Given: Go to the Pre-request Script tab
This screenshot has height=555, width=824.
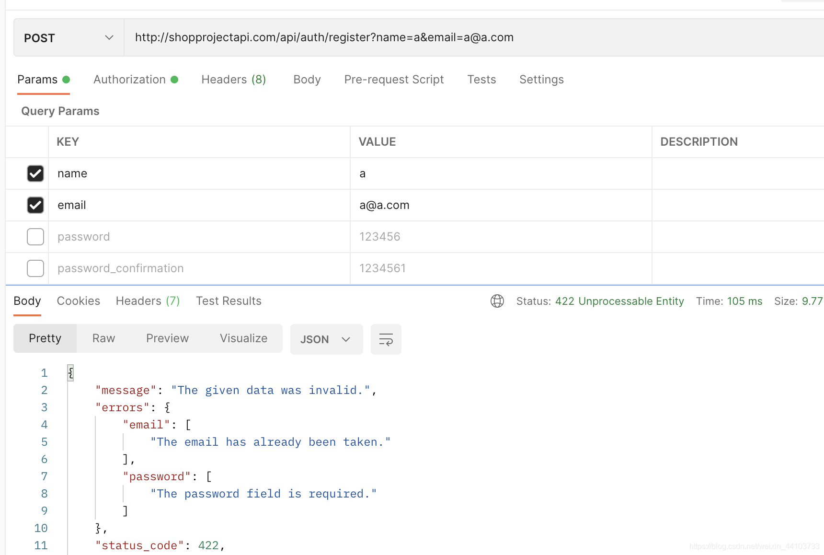Looking at the screenshot, I should tap(394, 80).
